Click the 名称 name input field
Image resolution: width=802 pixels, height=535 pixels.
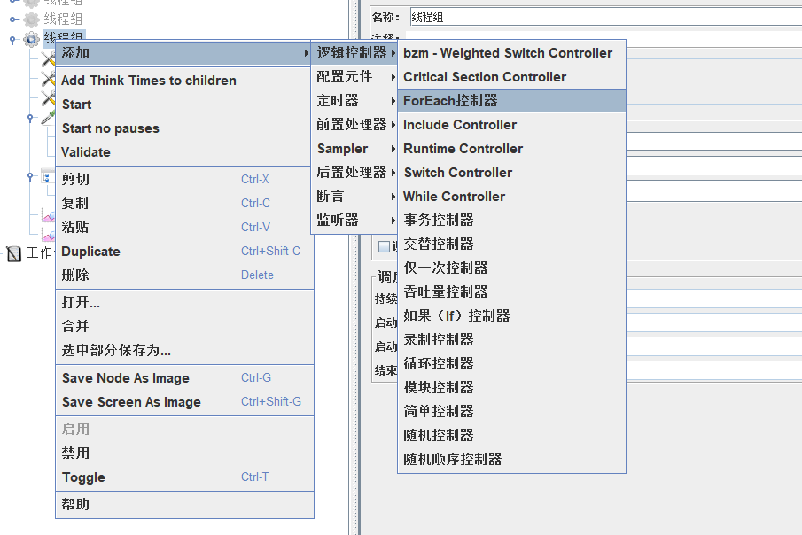point(603,17)
